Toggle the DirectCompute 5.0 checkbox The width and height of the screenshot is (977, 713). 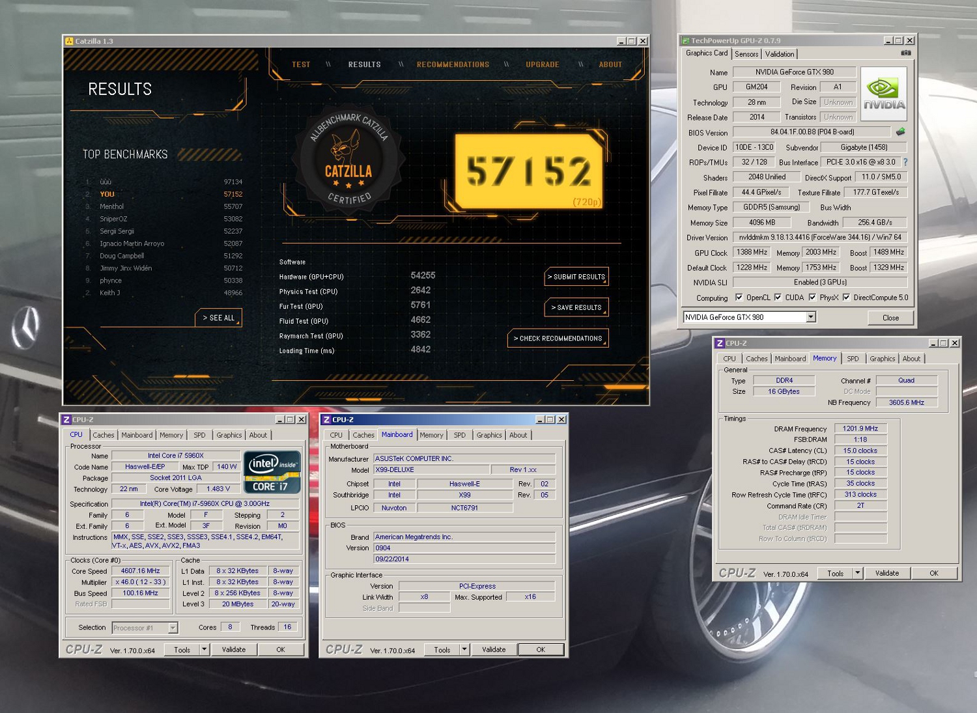pos(846,298)
